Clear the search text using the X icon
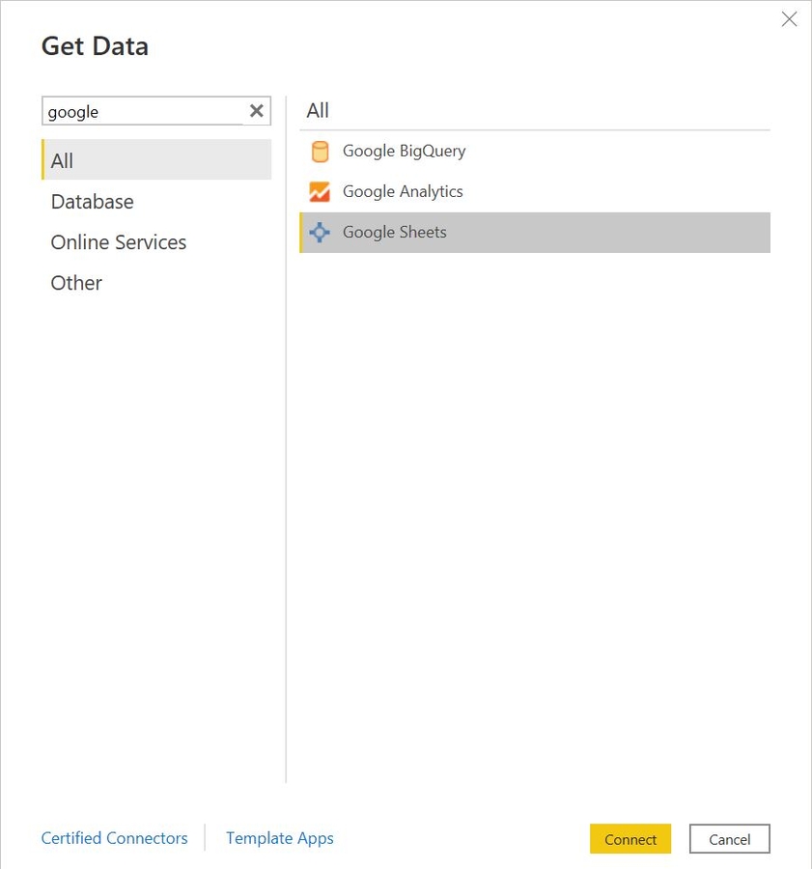Image resolution: width=812 pixels, height=869 pixels. (256, 110)
